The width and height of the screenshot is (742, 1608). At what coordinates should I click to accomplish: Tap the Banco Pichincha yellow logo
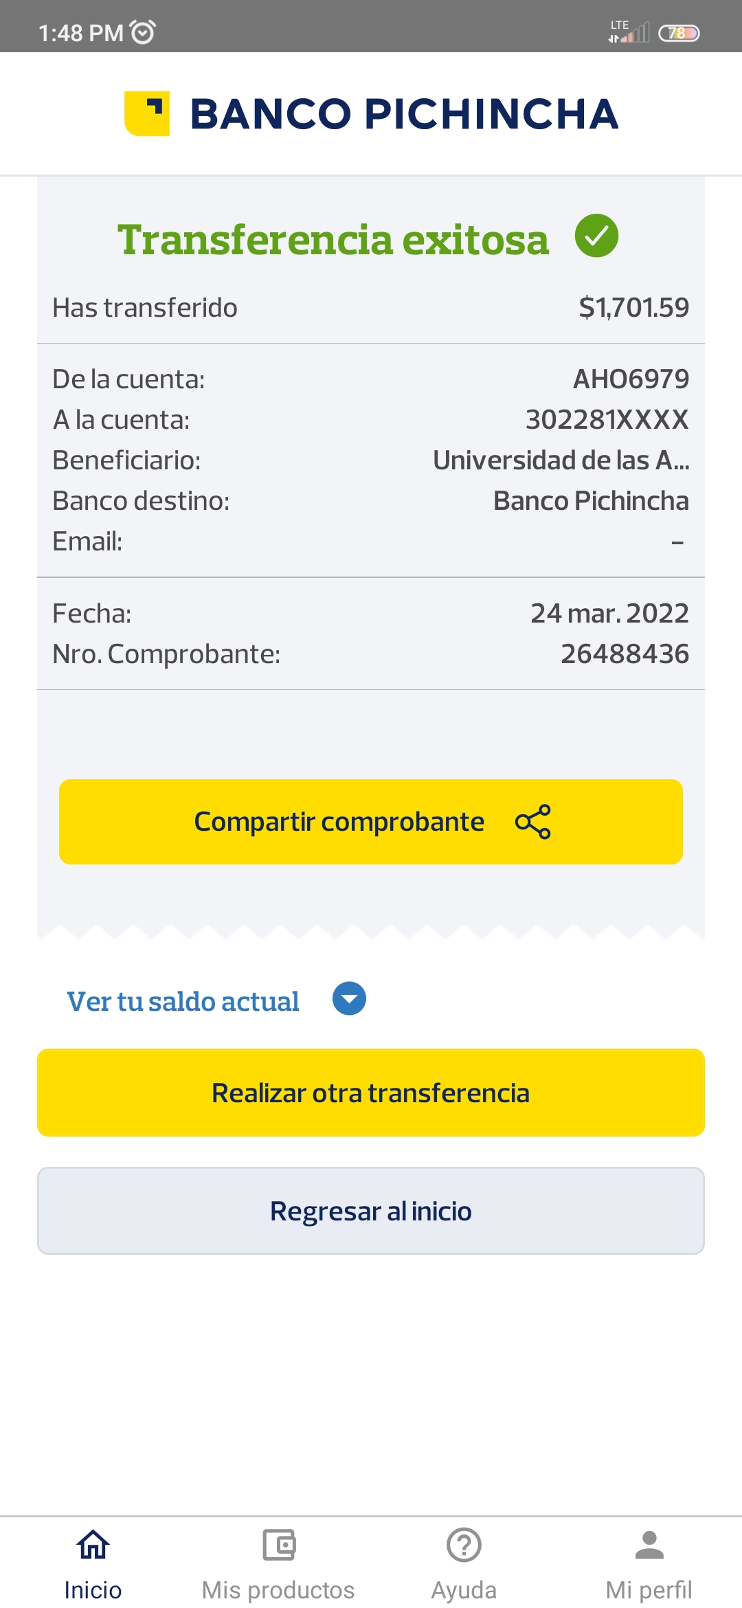(x=147, y=113)
